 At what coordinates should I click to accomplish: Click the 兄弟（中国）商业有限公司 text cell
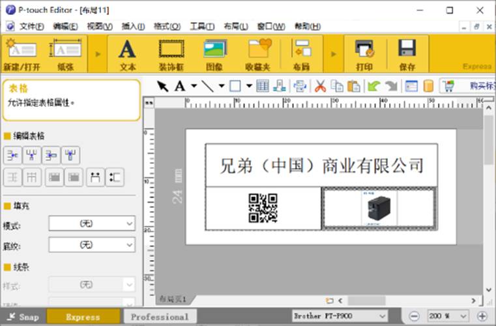[x=322, y=166]
